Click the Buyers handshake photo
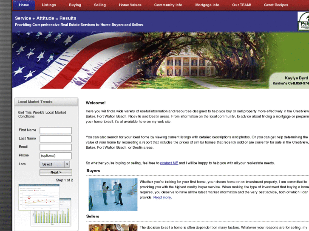 (113, 195)
